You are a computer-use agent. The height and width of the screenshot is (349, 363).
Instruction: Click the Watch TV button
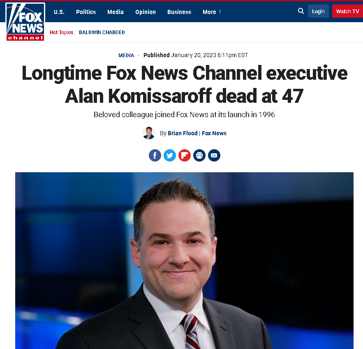tap(347, 11)
